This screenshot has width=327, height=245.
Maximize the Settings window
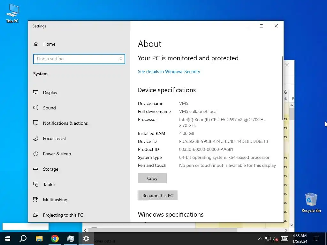(262, 26)
